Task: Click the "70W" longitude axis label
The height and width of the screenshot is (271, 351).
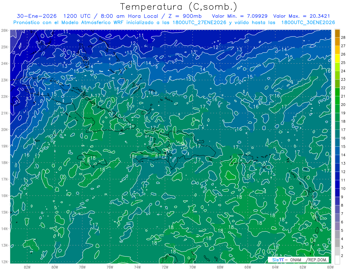Action: click(x=192, y=267)
